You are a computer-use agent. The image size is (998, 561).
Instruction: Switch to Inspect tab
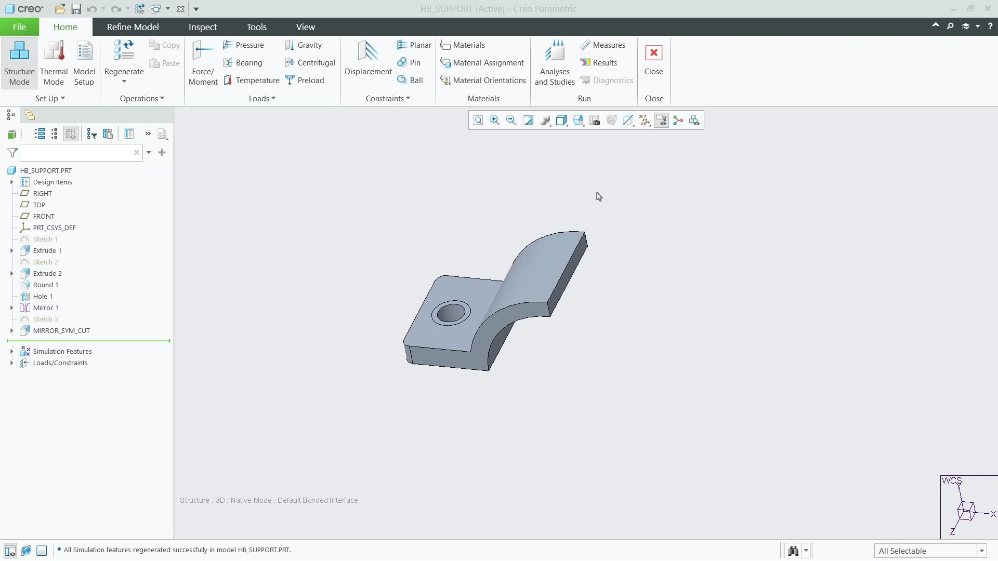[203, 27]
